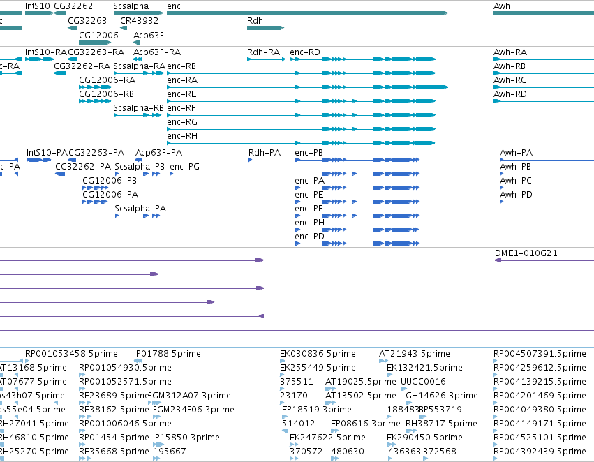Select EST FGM312A07.3prime
Viewport: 594px width, 462px height.
(188, 396)
